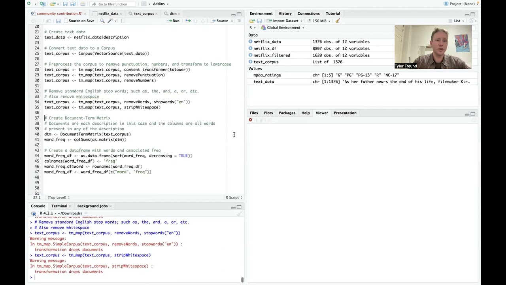Click the blue icon beside netflix_filtered in Environment
The height and width of the screenshot is (285, 506).
click(x=250, y=55)
